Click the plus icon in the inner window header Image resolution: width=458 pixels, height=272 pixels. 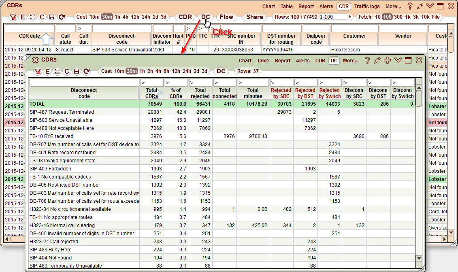click(x=387, y=60)
